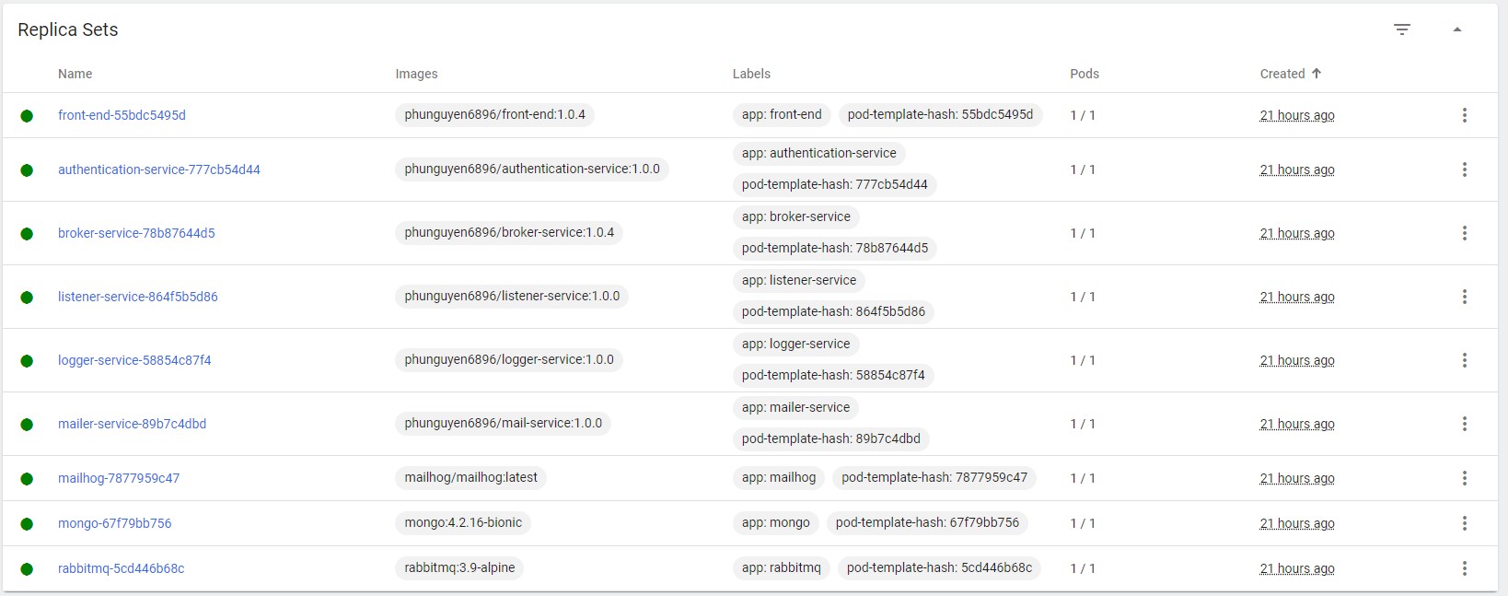Click the mailhog/mailhog:latest image chip

point(470,477)
